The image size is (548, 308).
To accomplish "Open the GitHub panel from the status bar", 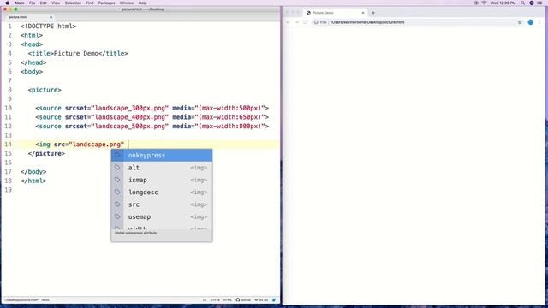I will click(x=243, y=300).
